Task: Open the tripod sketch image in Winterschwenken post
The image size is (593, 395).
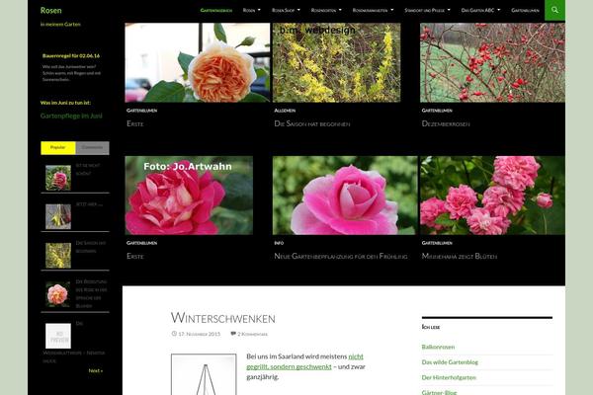Action: [204, 374]
